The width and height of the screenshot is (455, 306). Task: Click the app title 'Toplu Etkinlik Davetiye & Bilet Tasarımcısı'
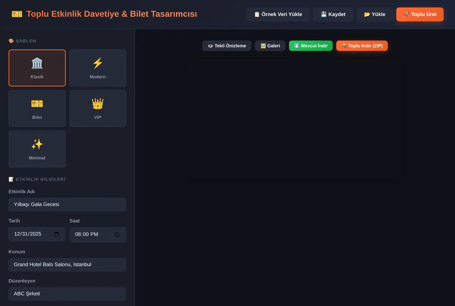click(111, 14)
